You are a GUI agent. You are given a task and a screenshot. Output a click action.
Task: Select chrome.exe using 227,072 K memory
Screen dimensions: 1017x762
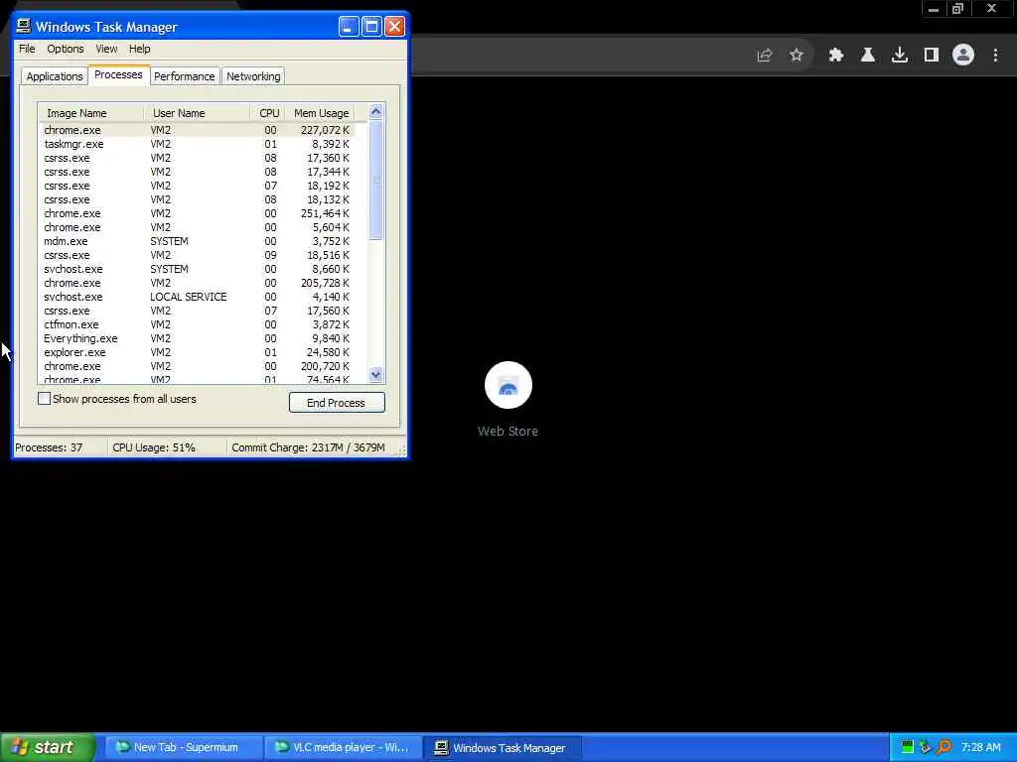click(197, 130)
